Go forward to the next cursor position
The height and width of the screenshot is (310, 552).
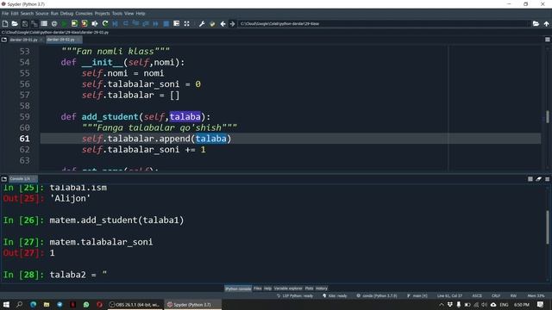coord(232,23)
